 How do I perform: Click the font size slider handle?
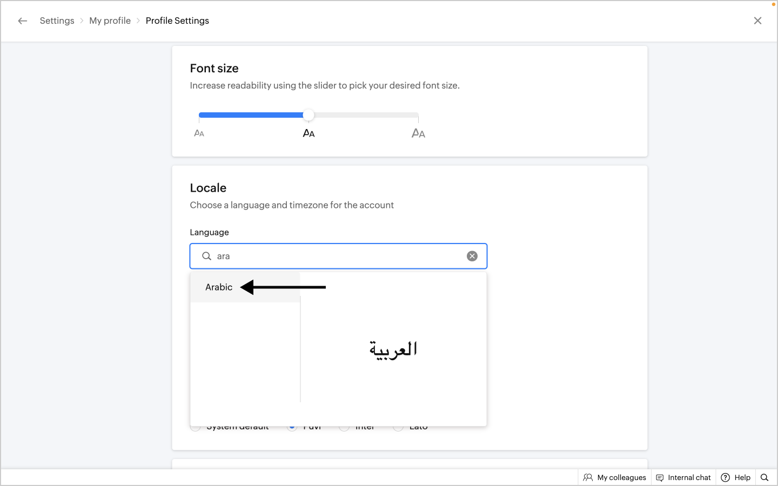click(308, 115)
